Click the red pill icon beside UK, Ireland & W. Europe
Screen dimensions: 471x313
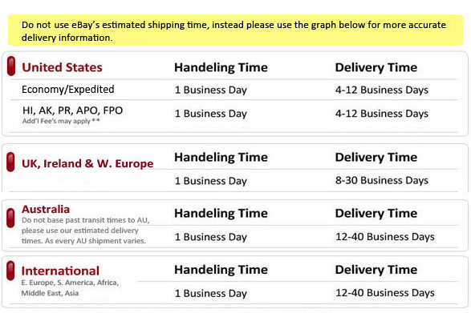pos(10,162)
